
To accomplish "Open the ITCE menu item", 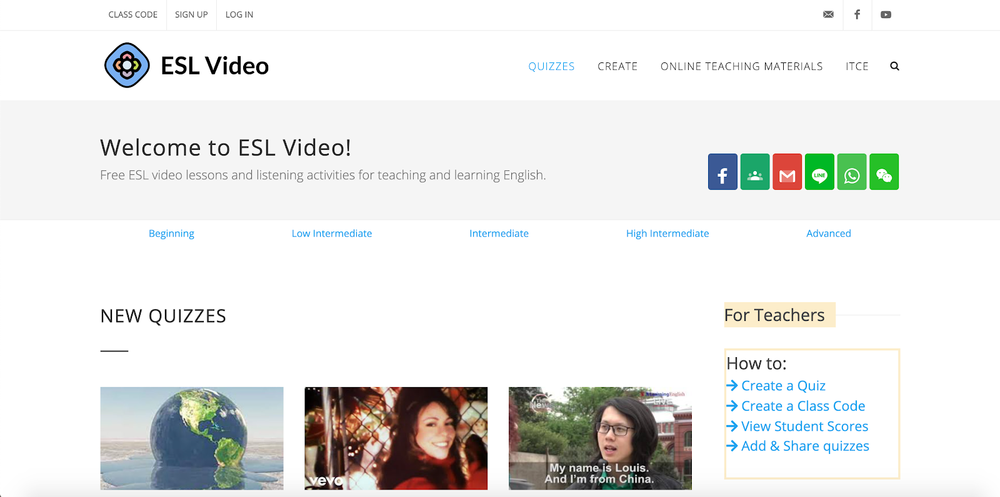I will 857,66.
